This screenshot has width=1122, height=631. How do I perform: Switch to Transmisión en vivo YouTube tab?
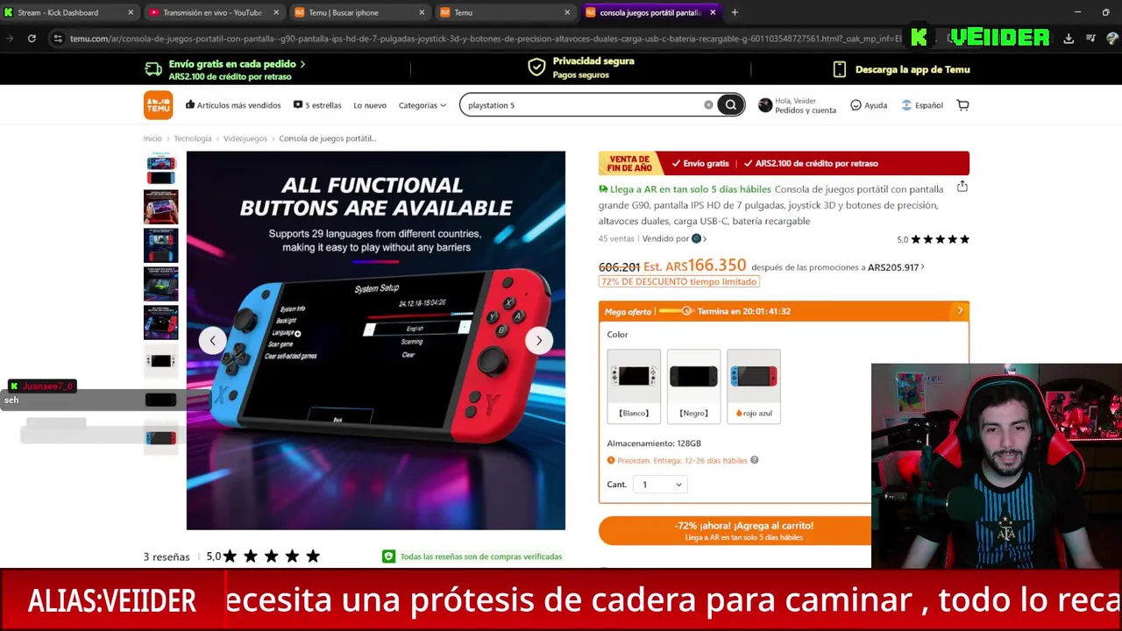click(212, 12)
